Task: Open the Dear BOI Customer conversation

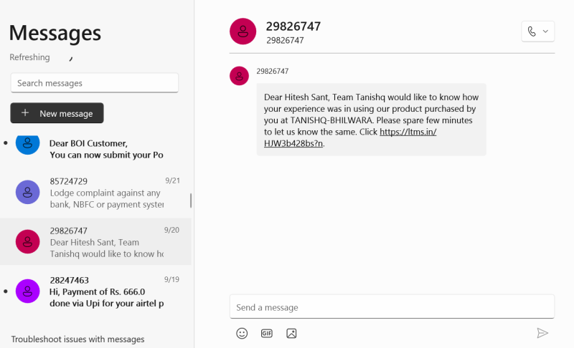Action: (x=100, y=149)
